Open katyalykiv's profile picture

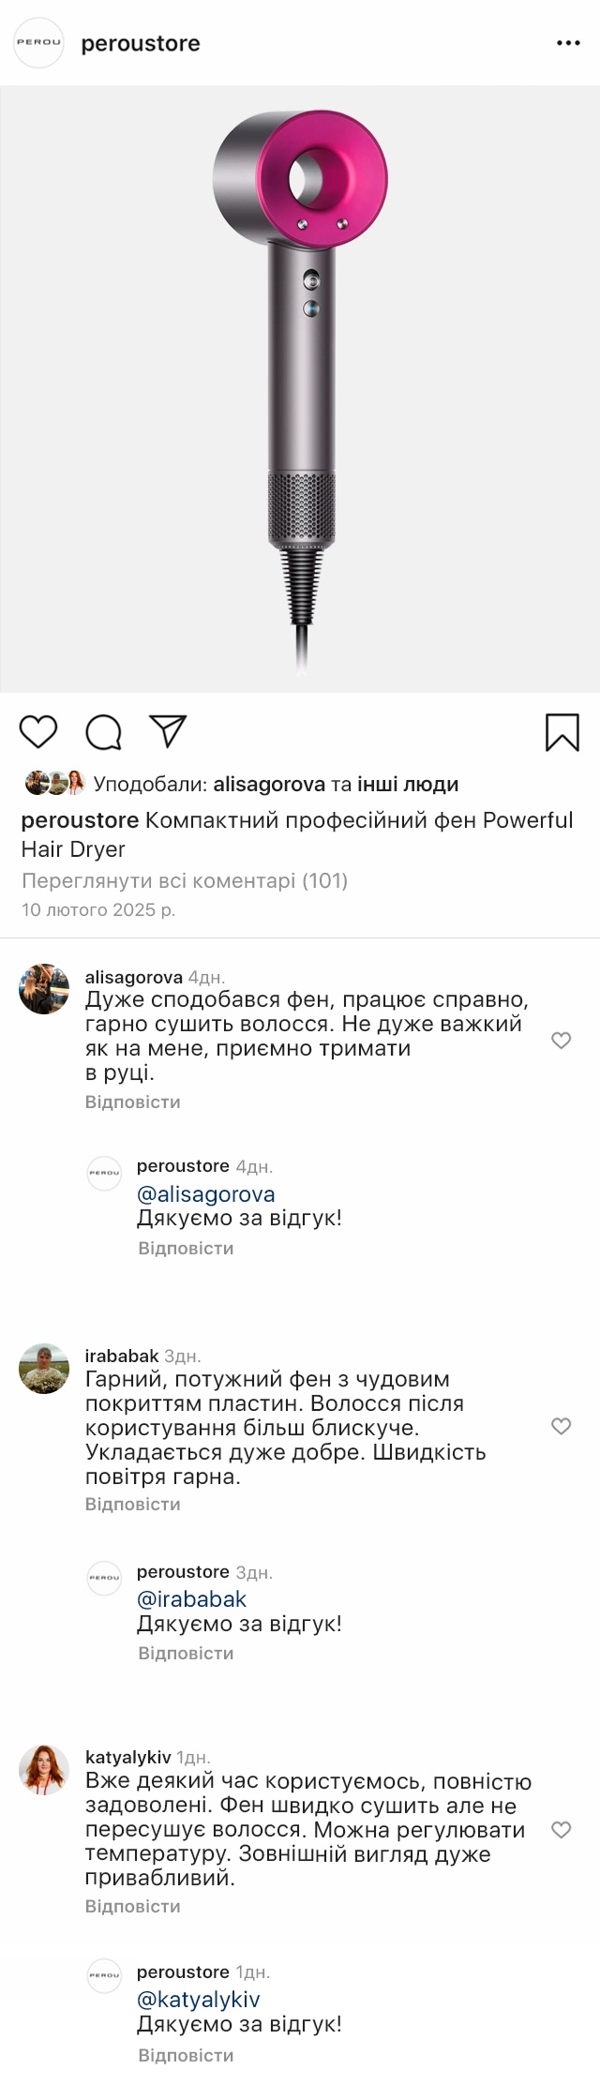click(44, 1769)
